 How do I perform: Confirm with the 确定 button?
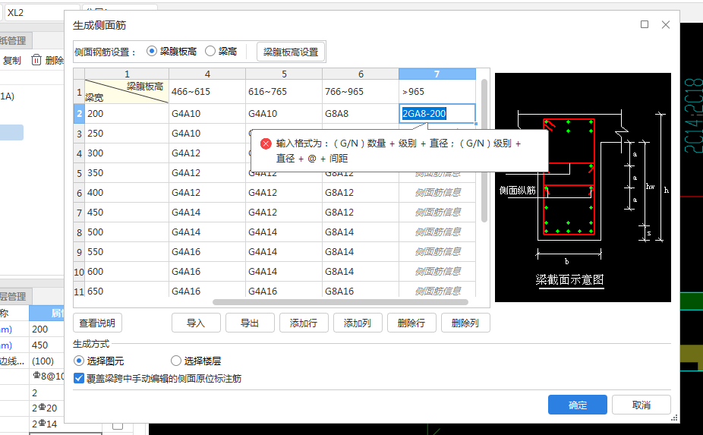click(578, 405)
